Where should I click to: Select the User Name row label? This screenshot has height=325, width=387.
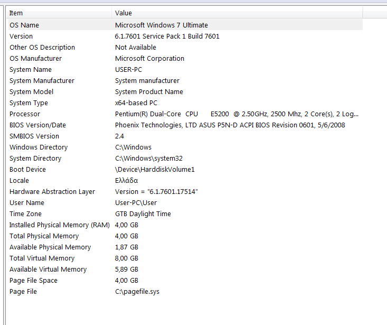(x=26, y=203)
